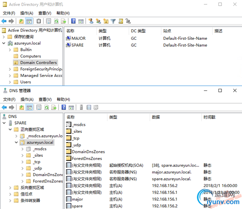Create new user icon in Active Directory toolbar
The image size is (242, 209).
point(91,21)
